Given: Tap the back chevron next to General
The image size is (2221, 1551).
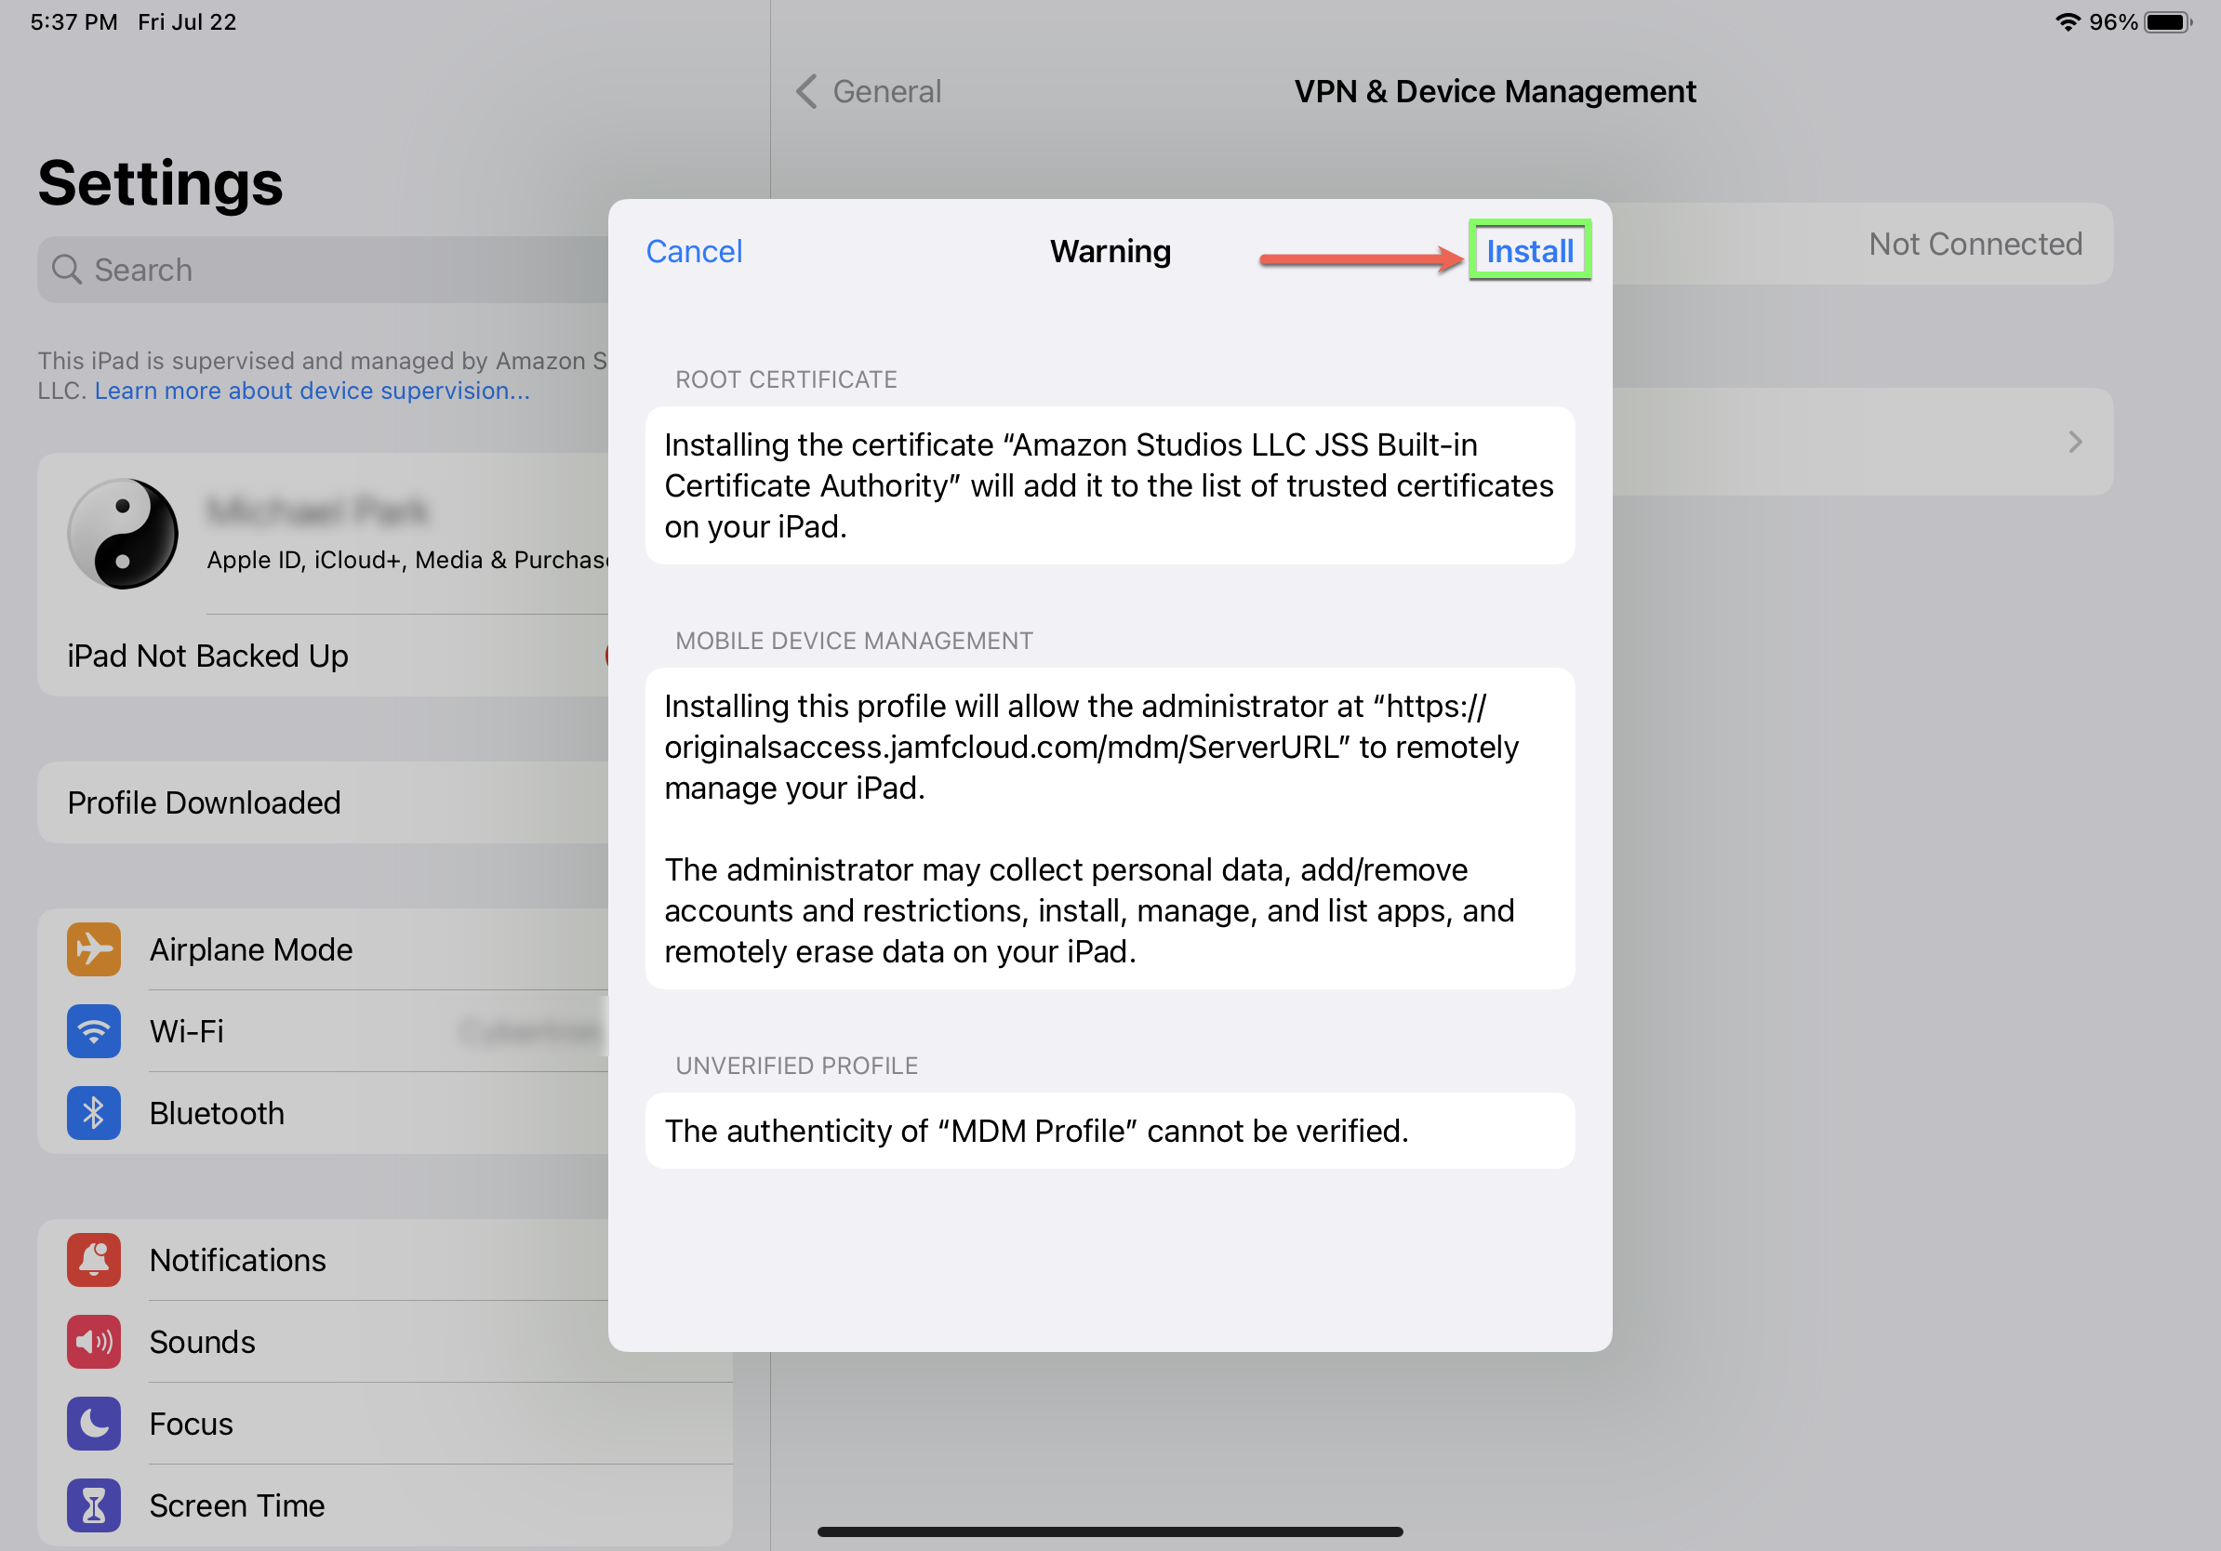Looking at the screenshot, I should click(806, 91).
